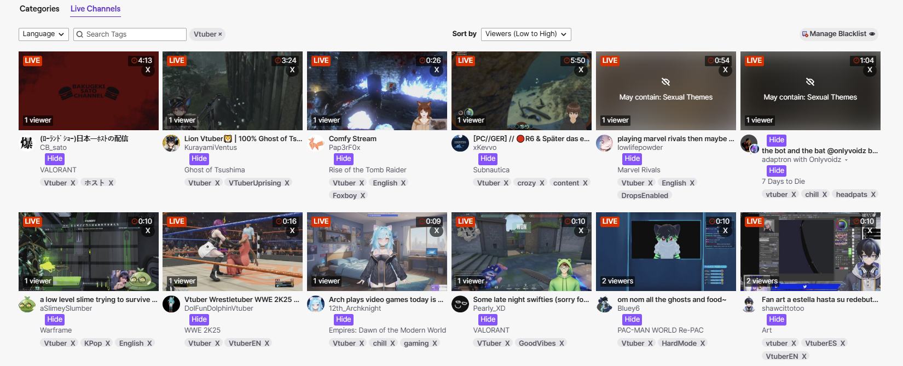Click the eye icon beside Manage Blacklist
Image resolution: width=903 pixels, height=366 pixels.
pyautogui.click(x=872, y=34)
